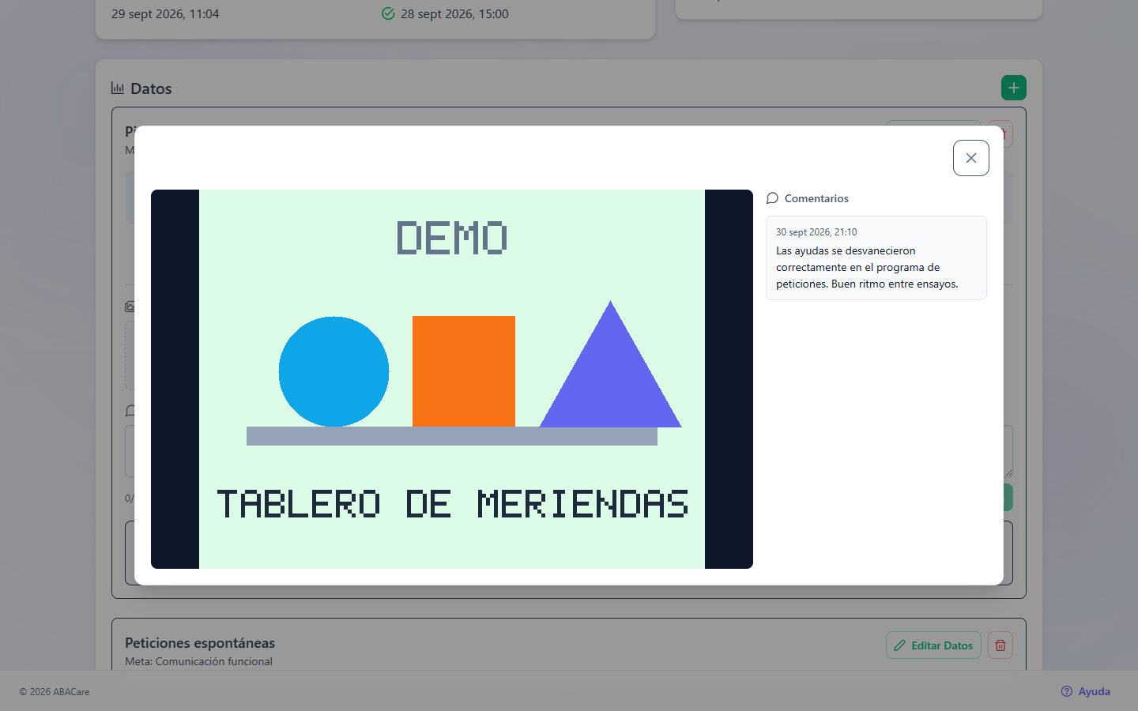Screen dimensions: 1138x711
Task: Delete Peticiones espontáneas with trash icon
Action: 1000,645
